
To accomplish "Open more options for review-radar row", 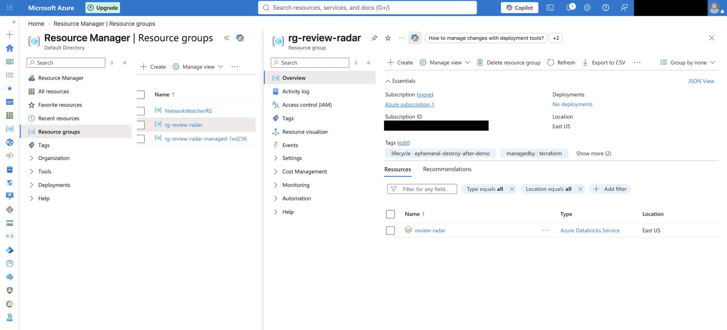I will (545, 230).
